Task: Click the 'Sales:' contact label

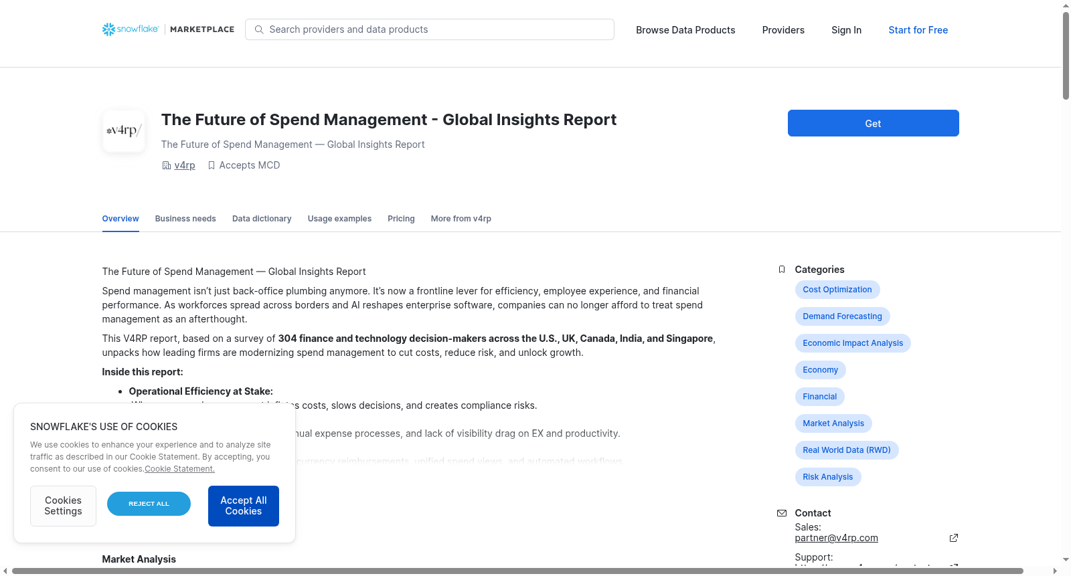Action: point(808,527)
